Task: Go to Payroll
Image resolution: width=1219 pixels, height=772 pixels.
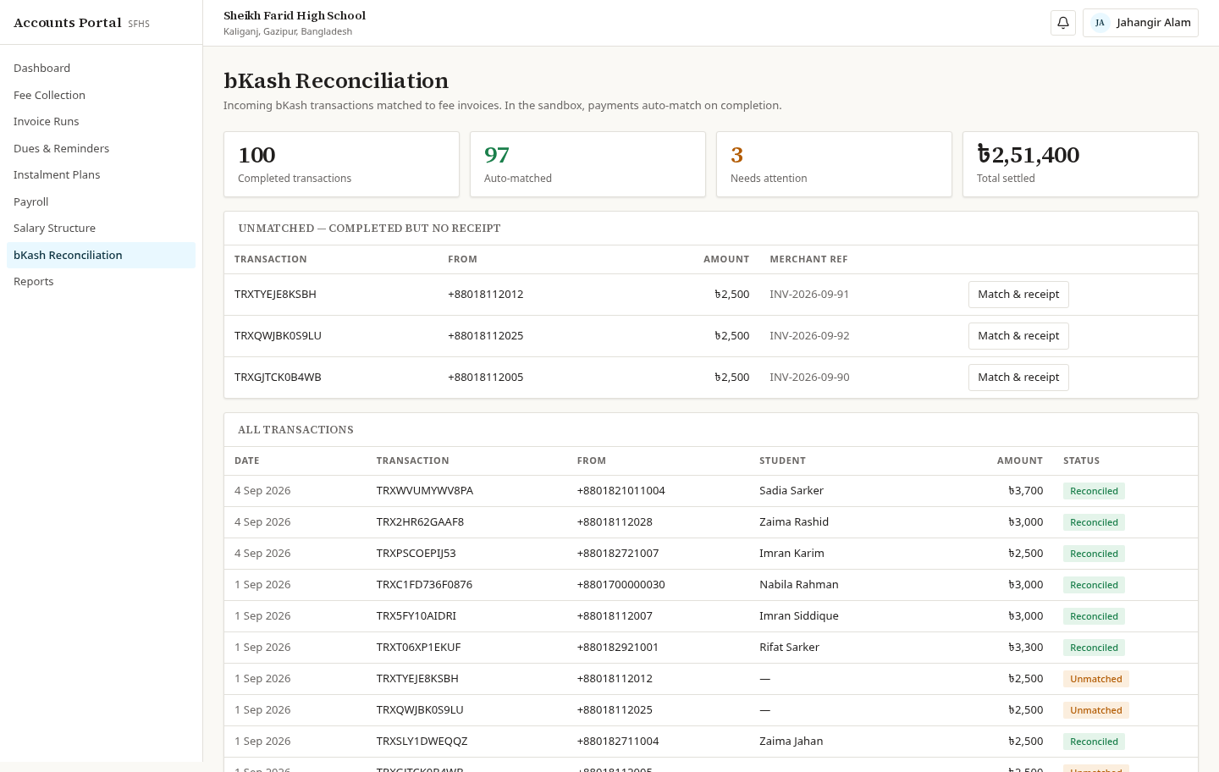Action: 101,201
